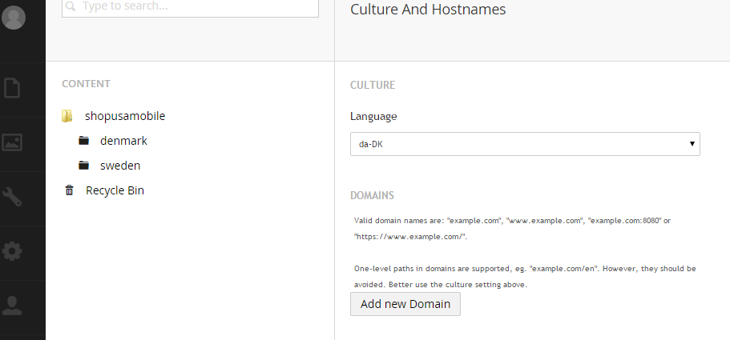Click the Language dropdown arrow
Screen dimensions: 730x340
pyautogui.click(x=692, y=144)
